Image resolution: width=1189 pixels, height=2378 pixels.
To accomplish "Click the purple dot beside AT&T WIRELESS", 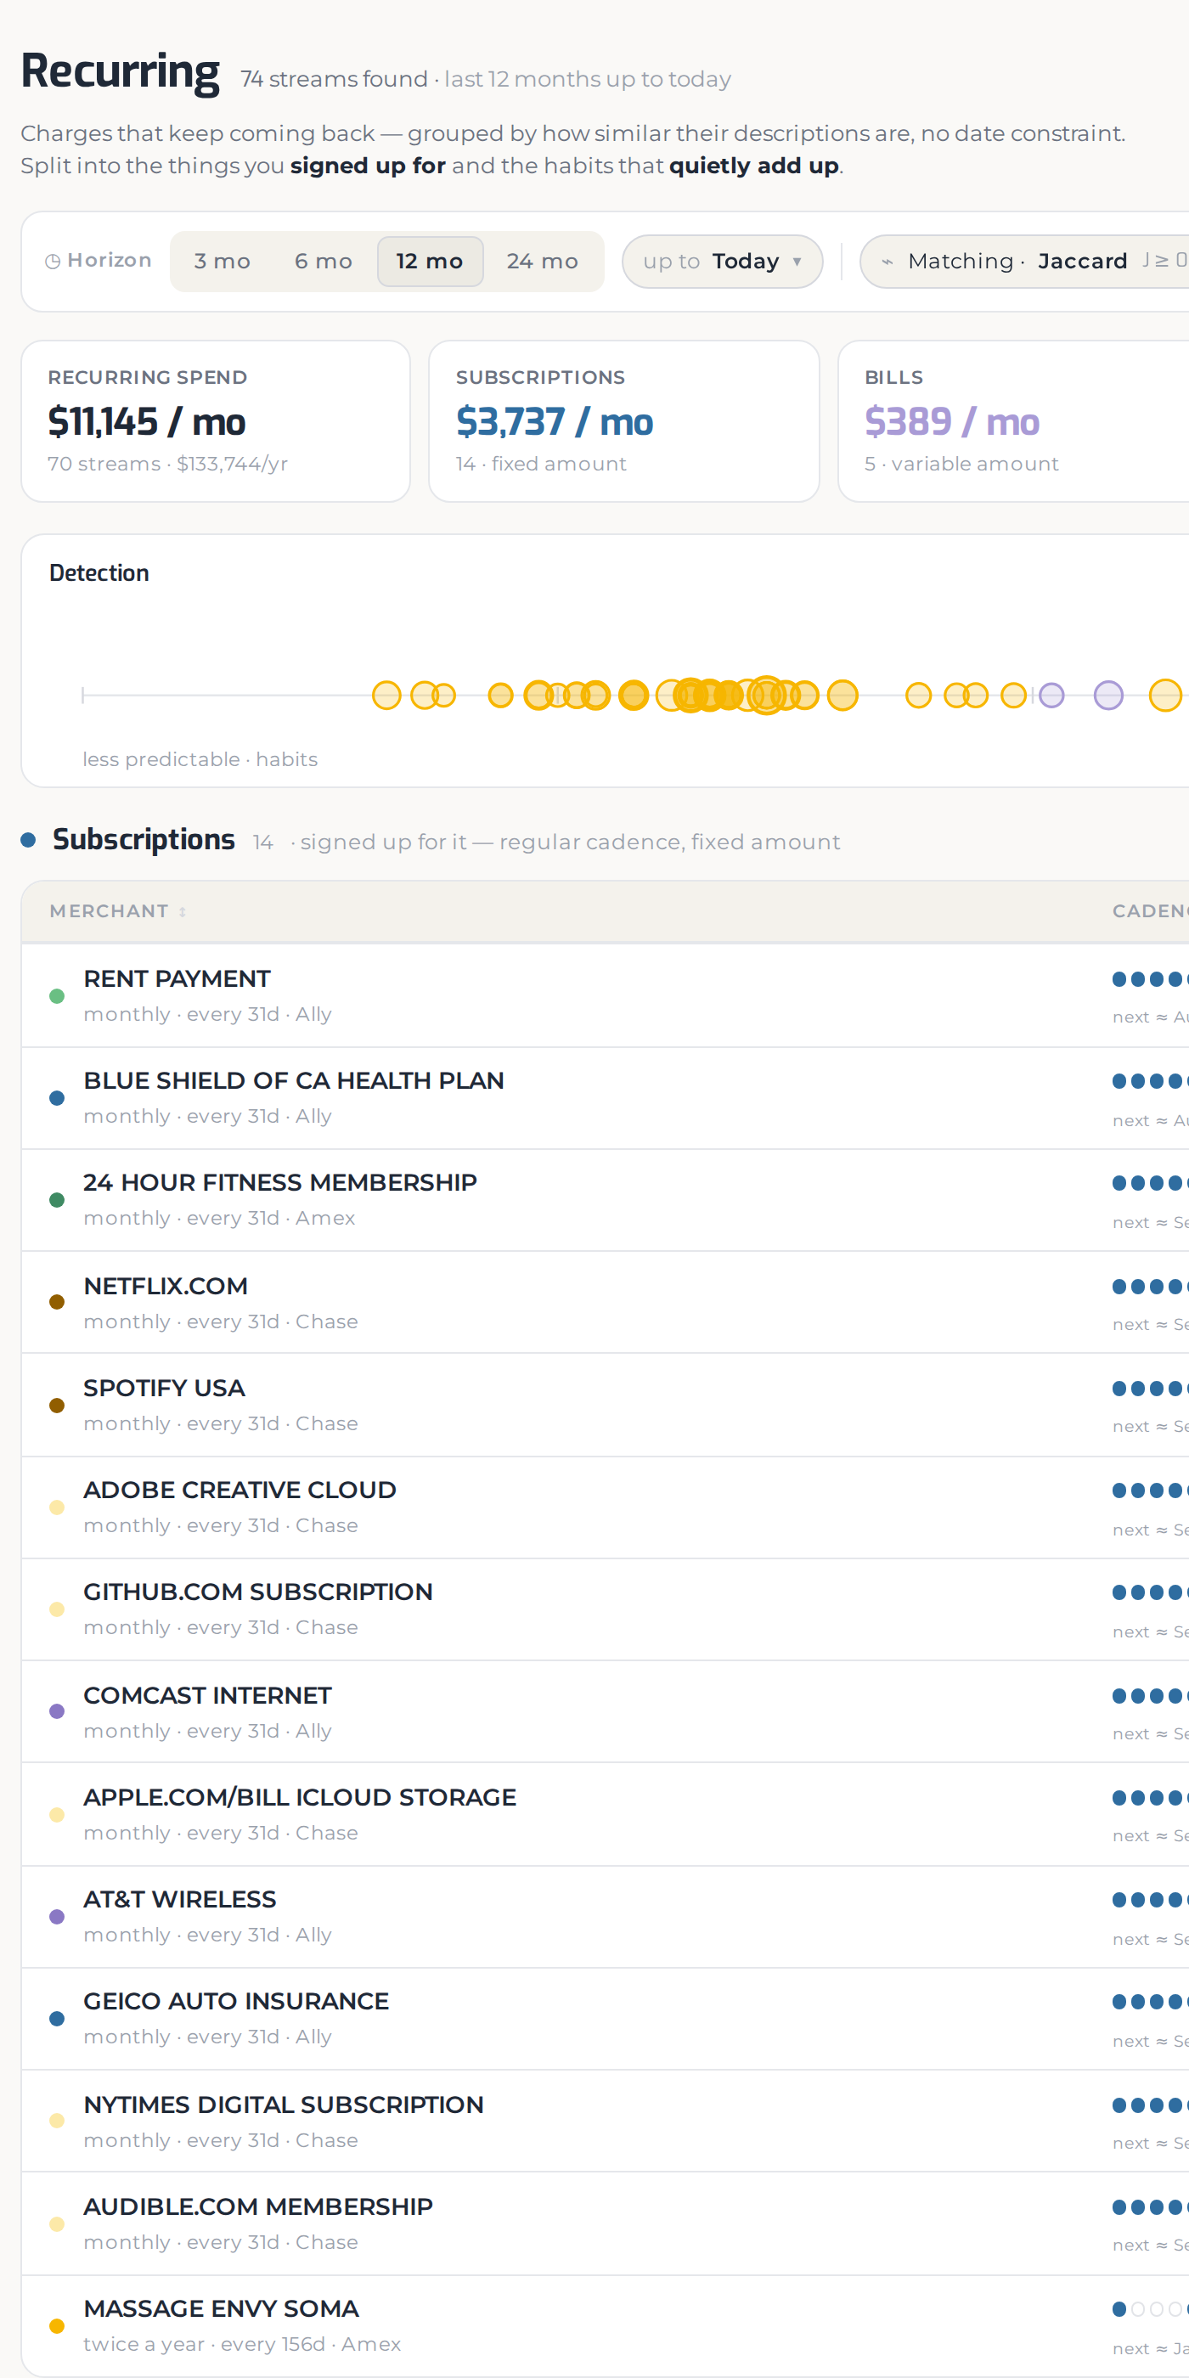I will pyautogui.click(x=56, y=1917).
